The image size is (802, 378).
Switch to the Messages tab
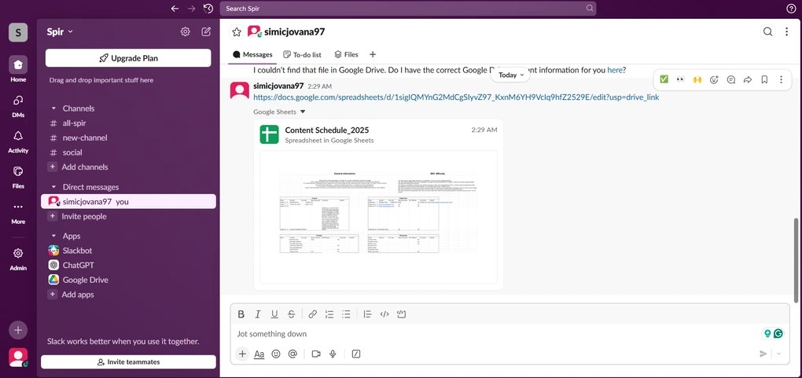[x=252, y=54]
